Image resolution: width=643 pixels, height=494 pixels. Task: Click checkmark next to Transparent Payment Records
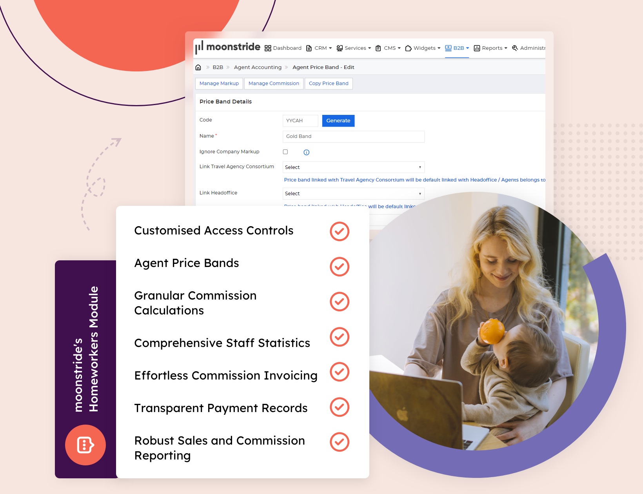tap(340, 407)
